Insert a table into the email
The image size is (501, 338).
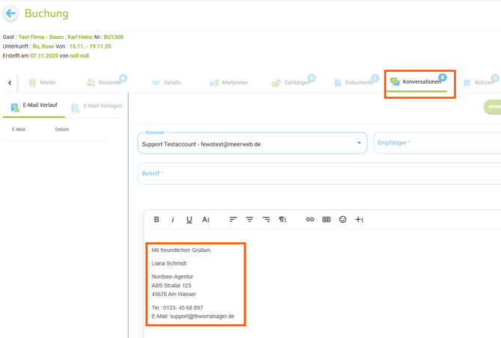coord(326,220)
